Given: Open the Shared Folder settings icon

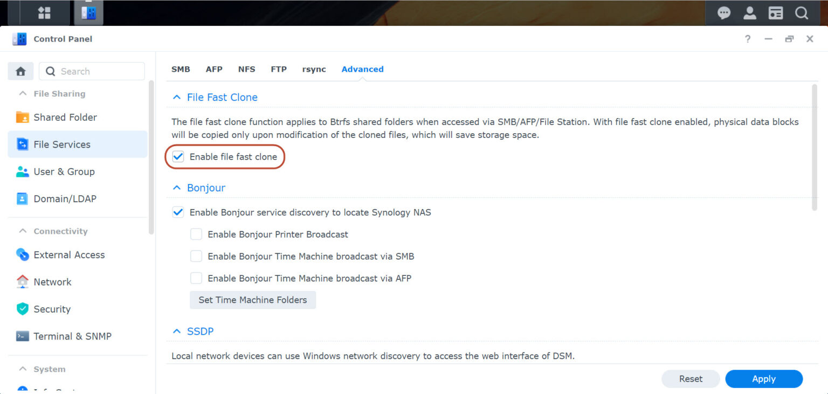Looking at the screenshot, I should (22, 117).
